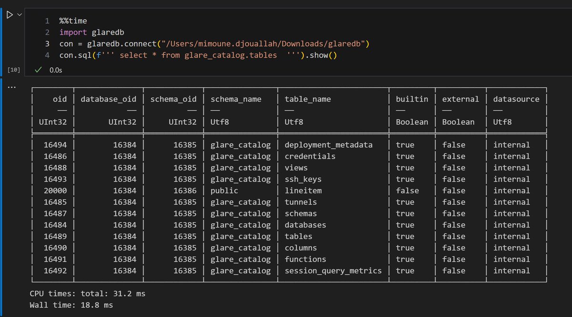Click the deployment_metadata table name
The height and width of the screenshot is (317, 572).
pos(328,145)
